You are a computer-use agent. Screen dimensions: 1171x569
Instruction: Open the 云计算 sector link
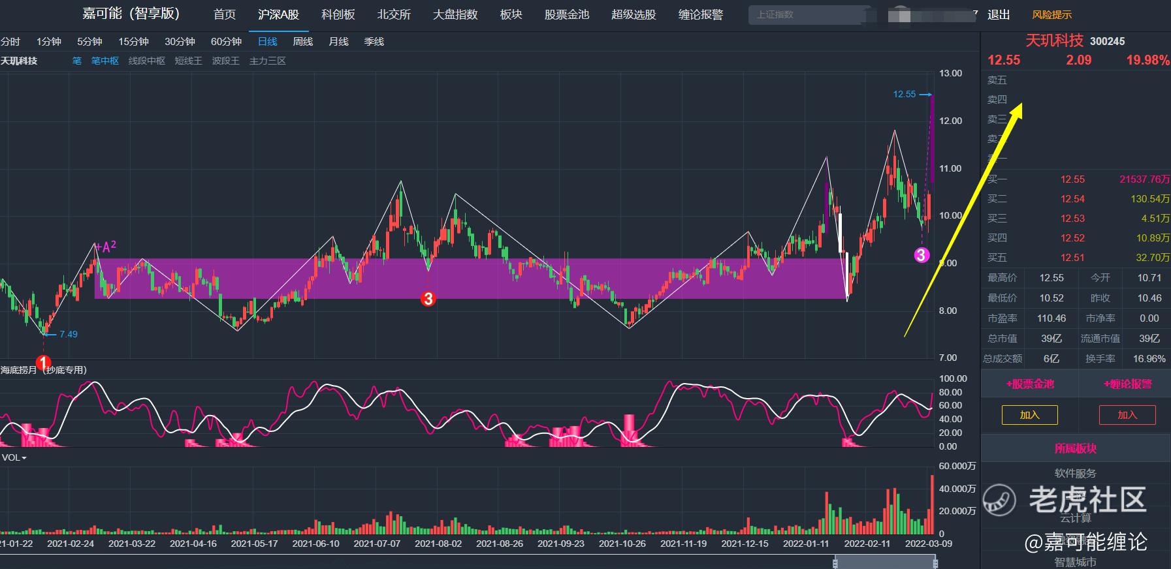pyautogui.click(x=1076, y=517)
